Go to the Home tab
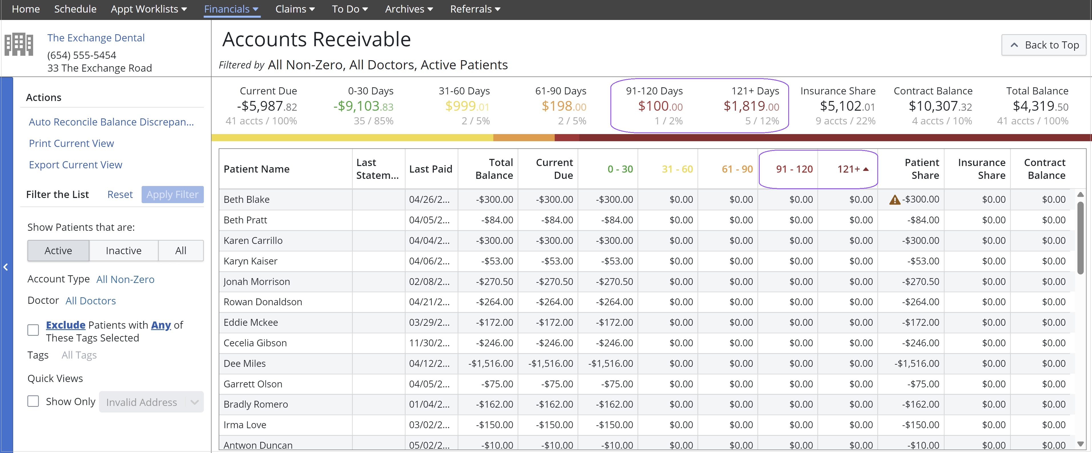 click(x=26, y=9)
